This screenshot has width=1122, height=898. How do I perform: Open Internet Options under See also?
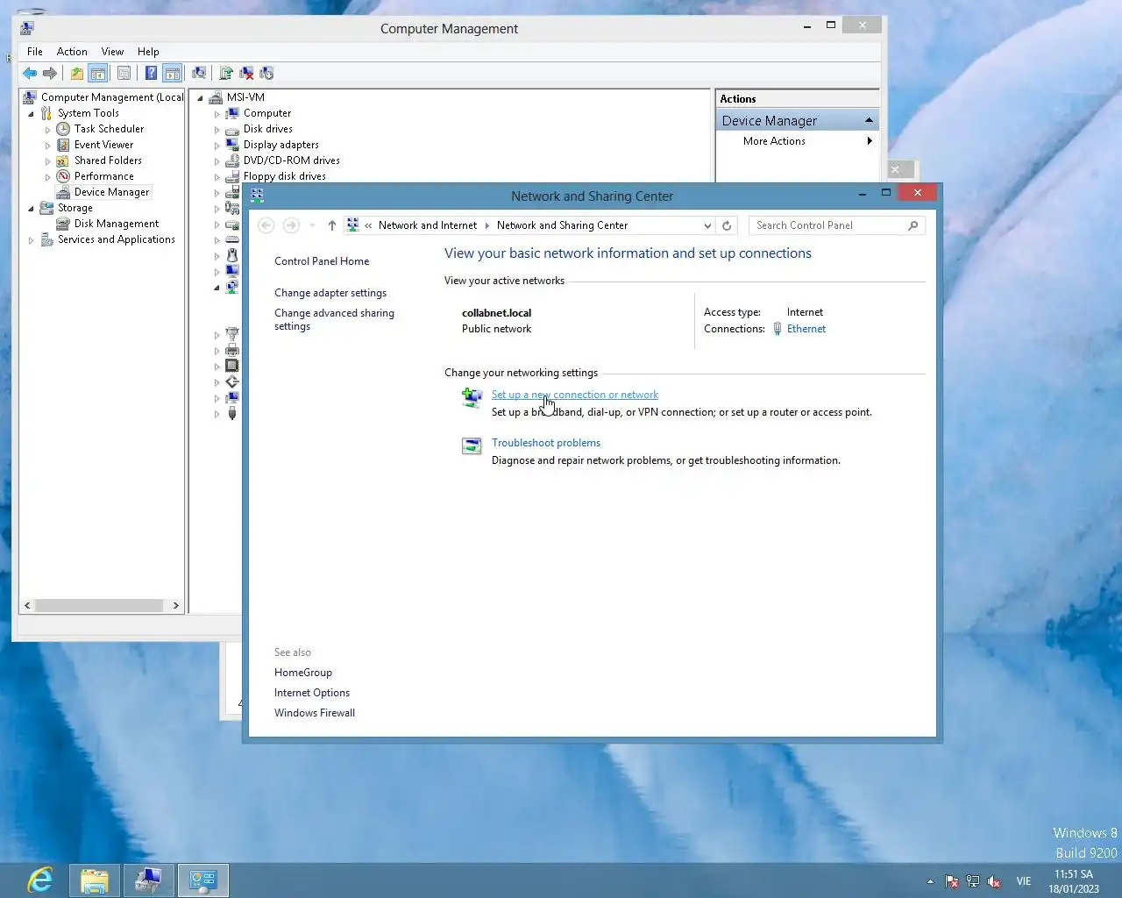point(312,693)
